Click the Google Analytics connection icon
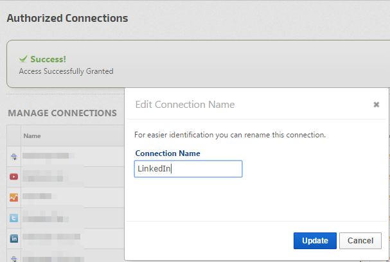390x262 pixels. click(x=13, y=197)
